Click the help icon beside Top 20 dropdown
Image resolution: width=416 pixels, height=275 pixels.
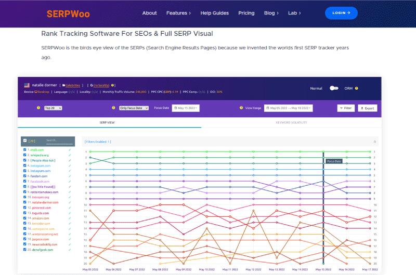click(x=38, y=108)
